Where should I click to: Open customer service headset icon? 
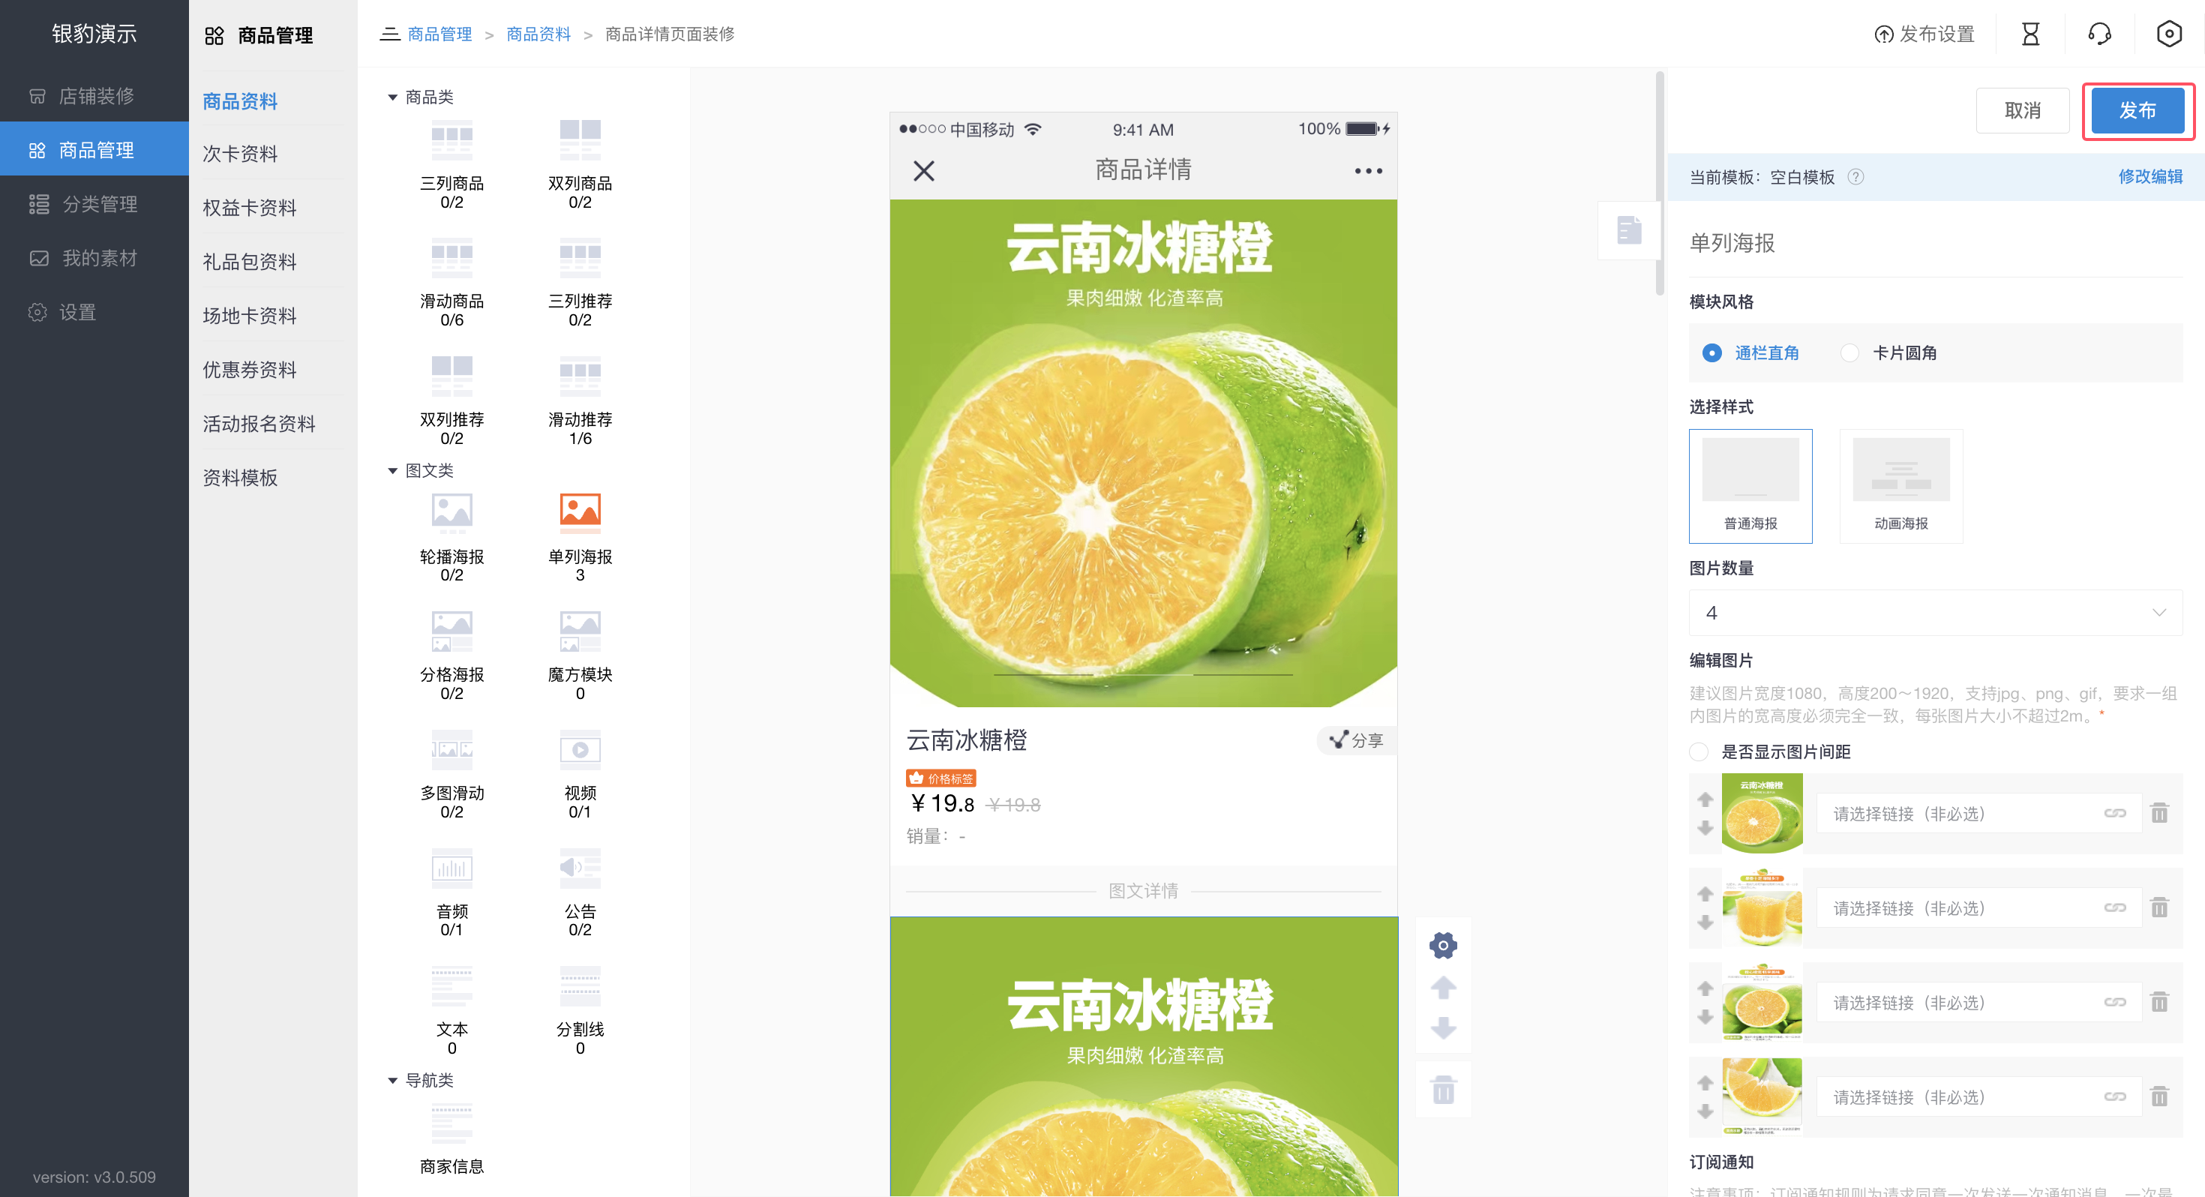[2100, 34]
